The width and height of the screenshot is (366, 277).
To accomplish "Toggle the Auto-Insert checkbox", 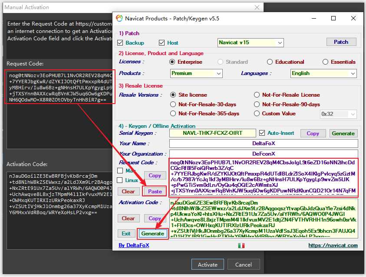I will tap(262, 133).
